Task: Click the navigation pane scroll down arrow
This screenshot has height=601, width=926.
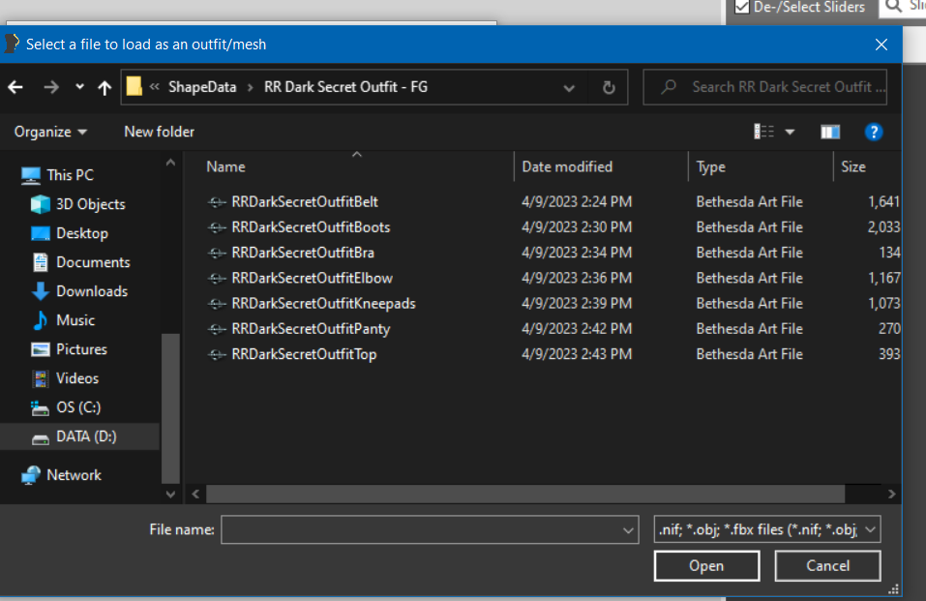Action: [x=170, y=494]
